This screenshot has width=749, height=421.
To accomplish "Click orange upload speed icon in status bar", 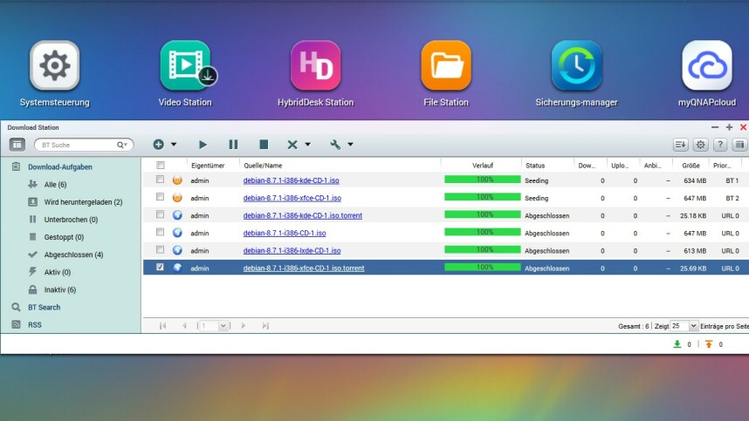I will (709, 344).
